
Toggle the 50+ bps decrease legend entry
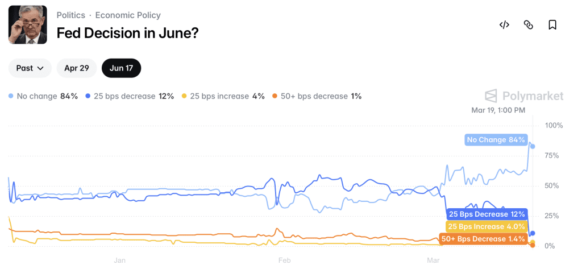[317, 96]
